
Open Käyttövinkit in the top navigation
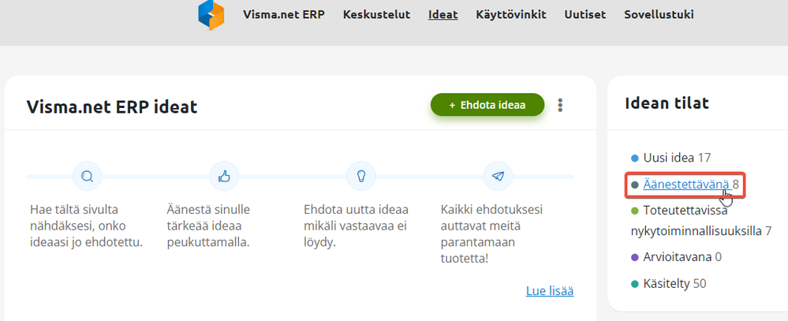(x=511, y=15)
